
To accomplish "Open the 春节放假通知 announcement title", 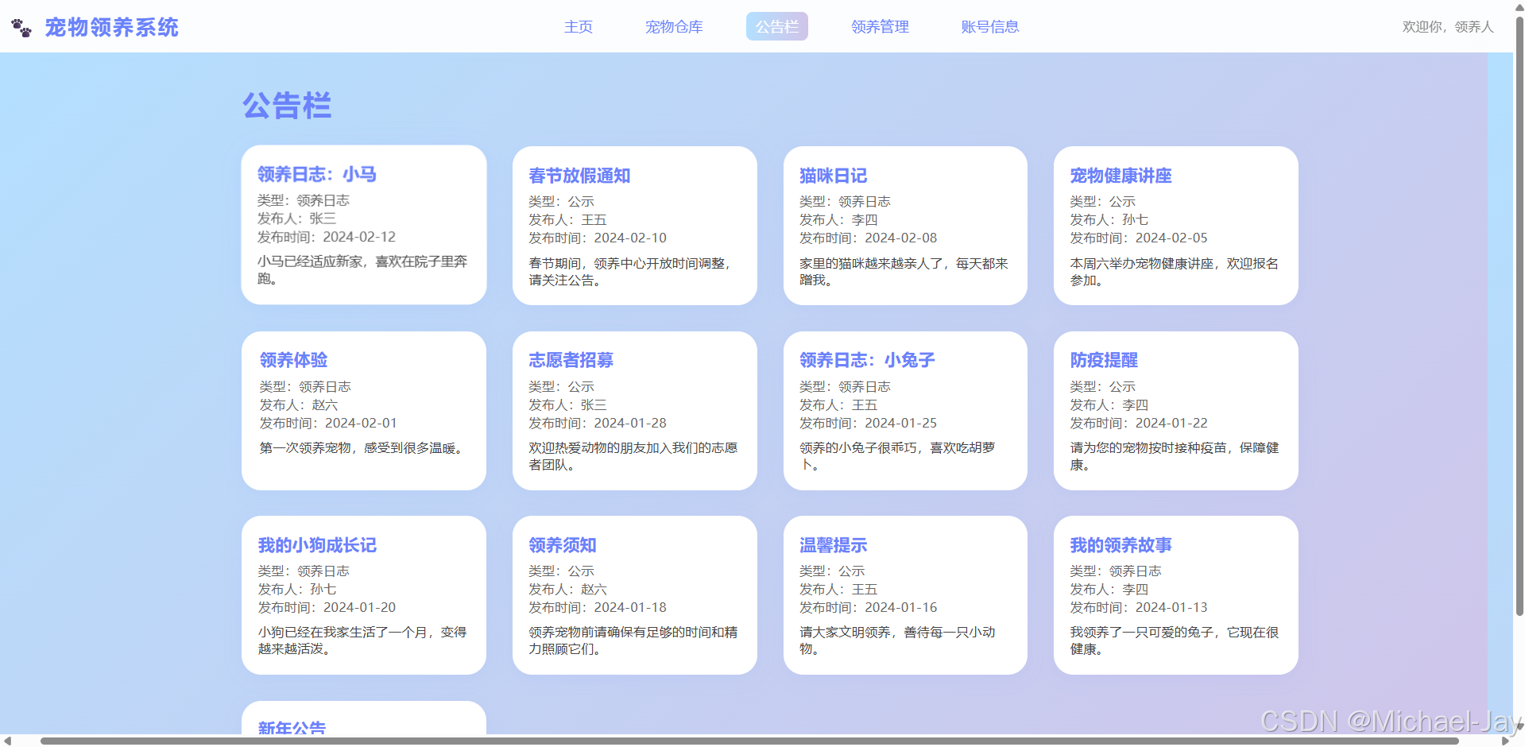I will coord(579,176).
